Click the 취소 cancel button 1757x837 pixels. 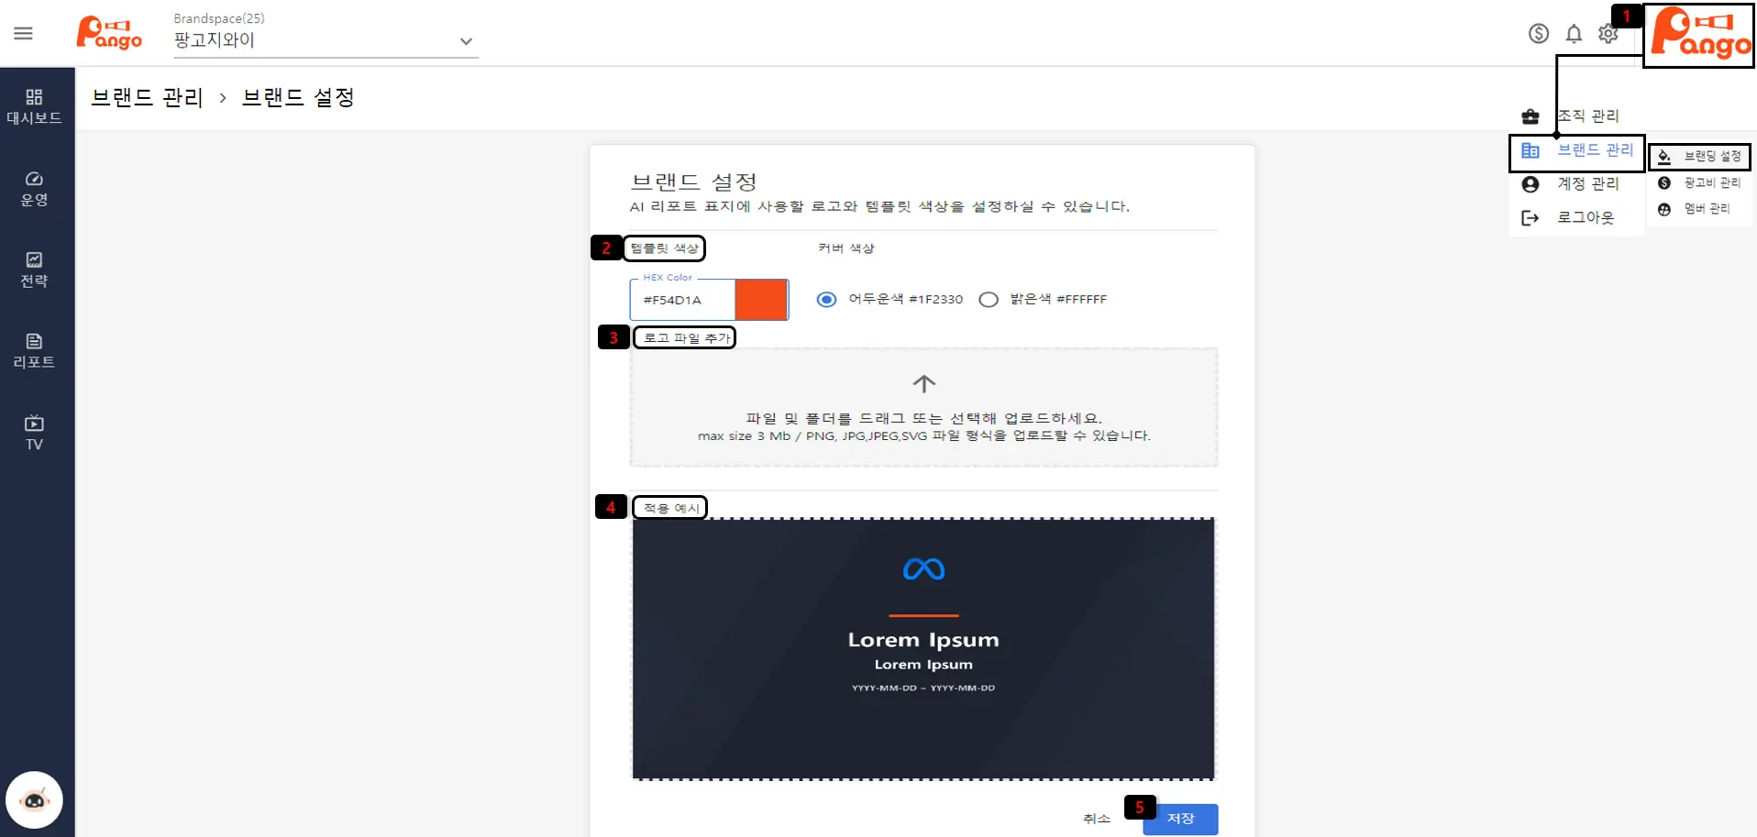[1096, 819]
